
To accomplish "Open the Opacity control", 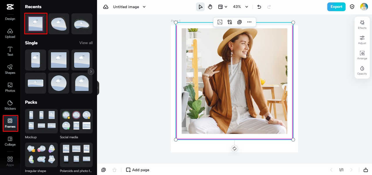I will (x=362, y=70).
